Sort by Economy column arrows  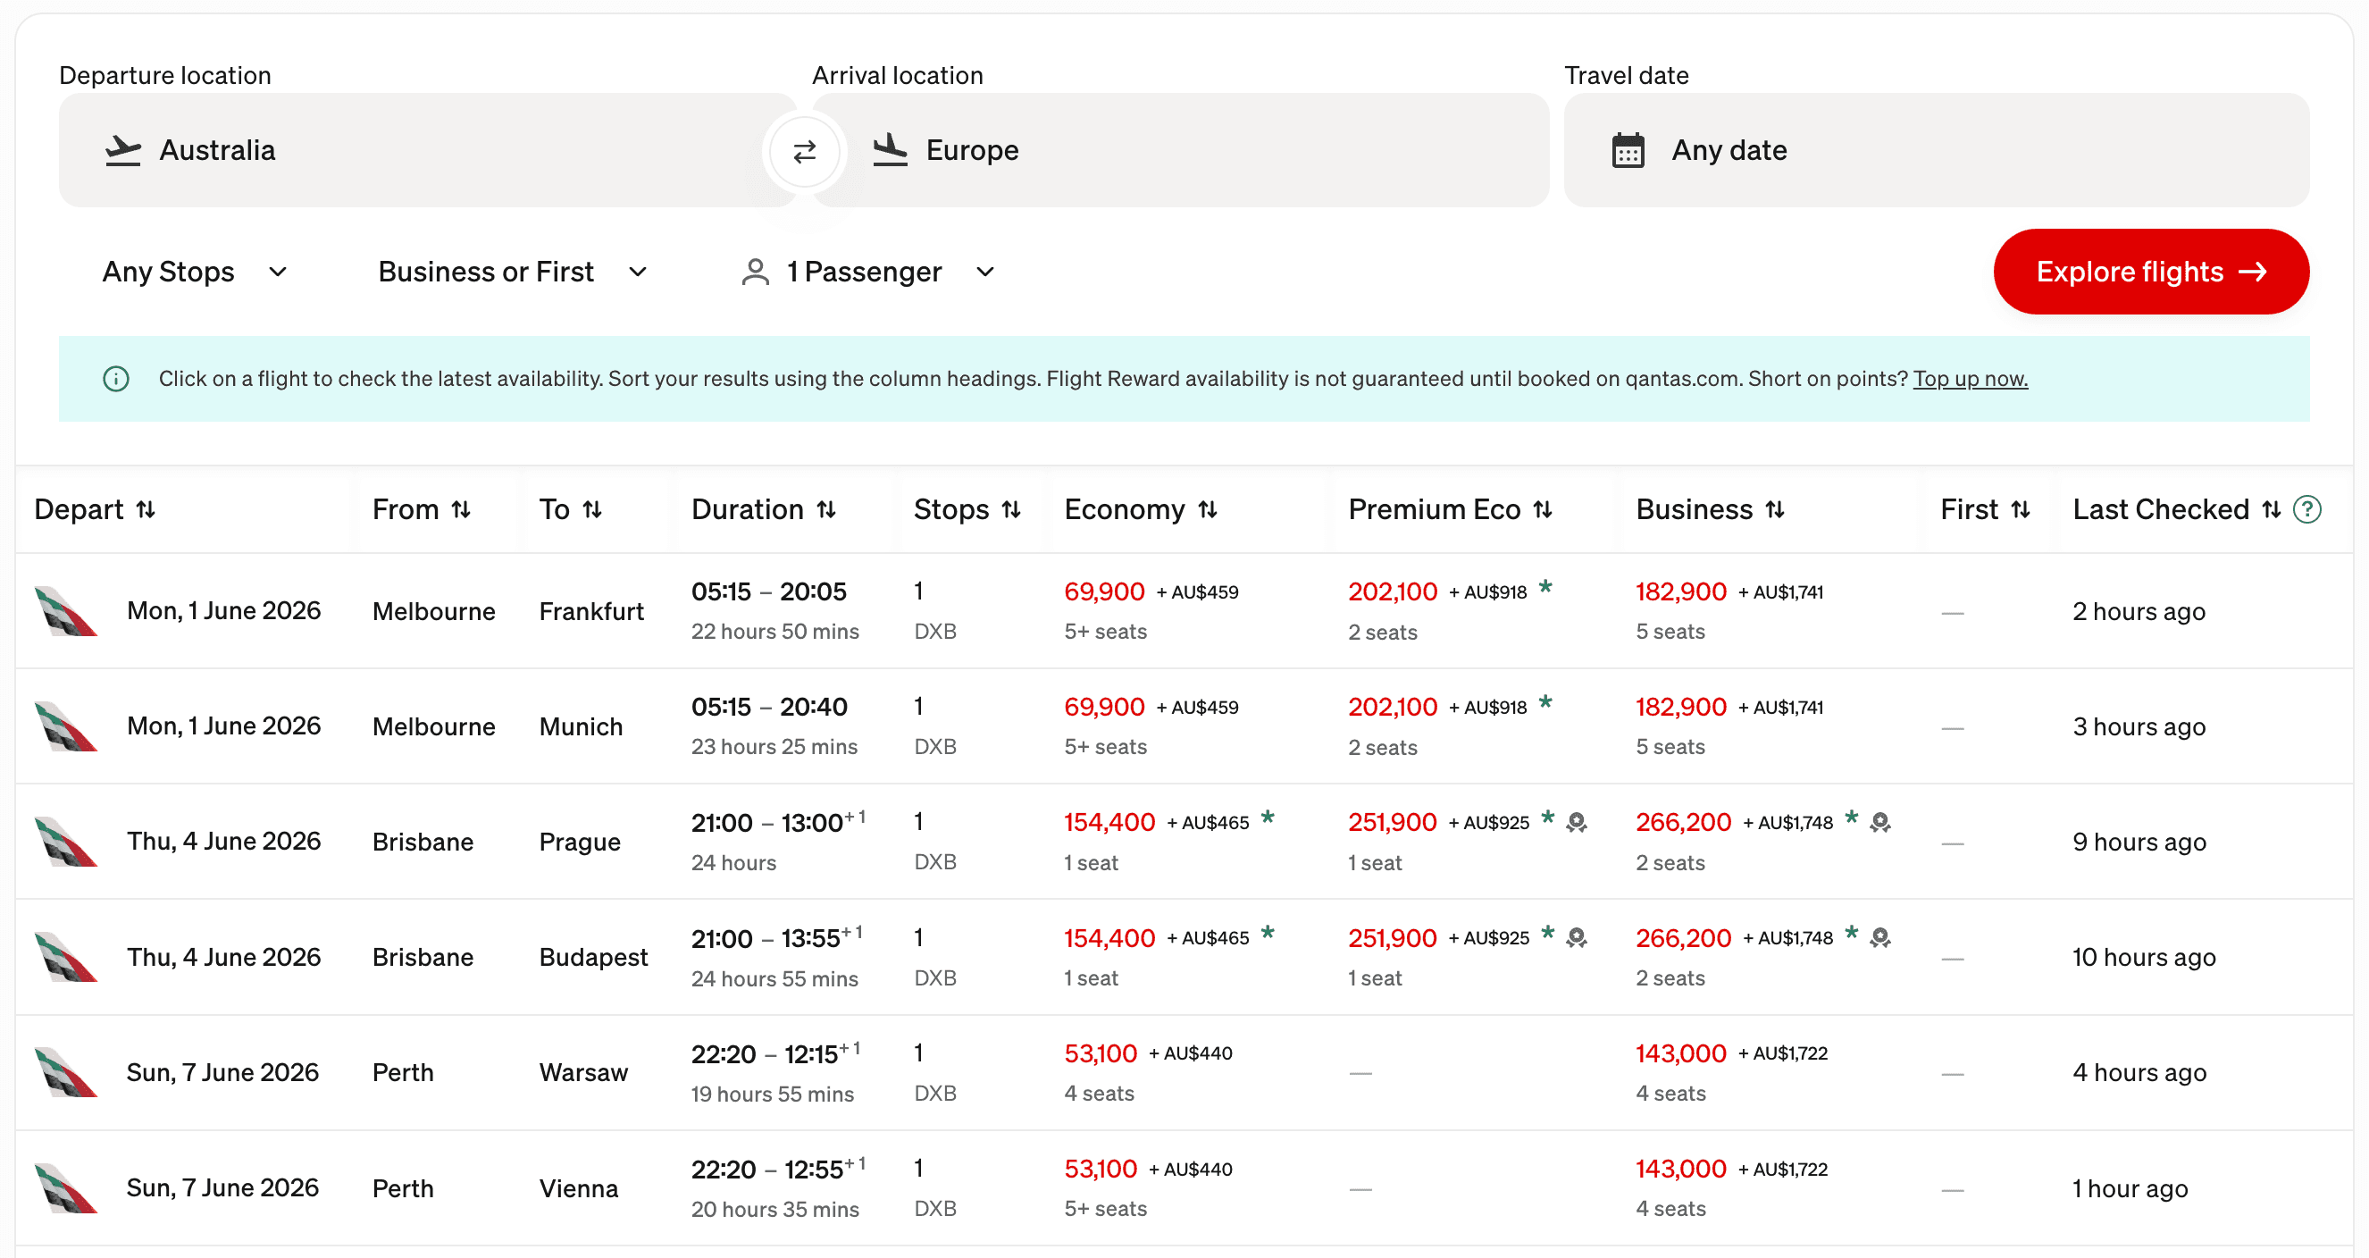(1208, 509)
